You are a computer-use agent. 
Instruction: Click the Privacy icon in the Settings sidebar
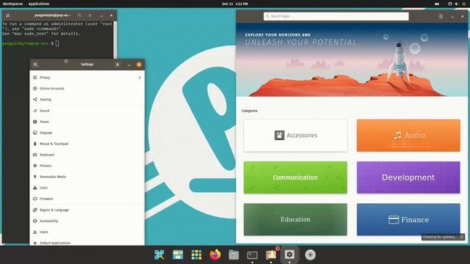tap(35, 77)
